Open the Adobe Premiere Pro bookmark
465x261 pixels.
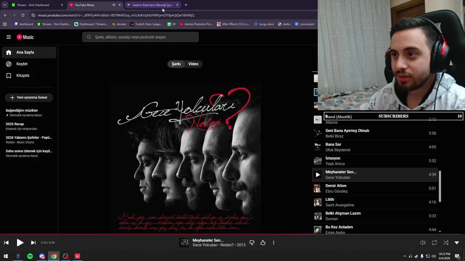coord(196,24)
